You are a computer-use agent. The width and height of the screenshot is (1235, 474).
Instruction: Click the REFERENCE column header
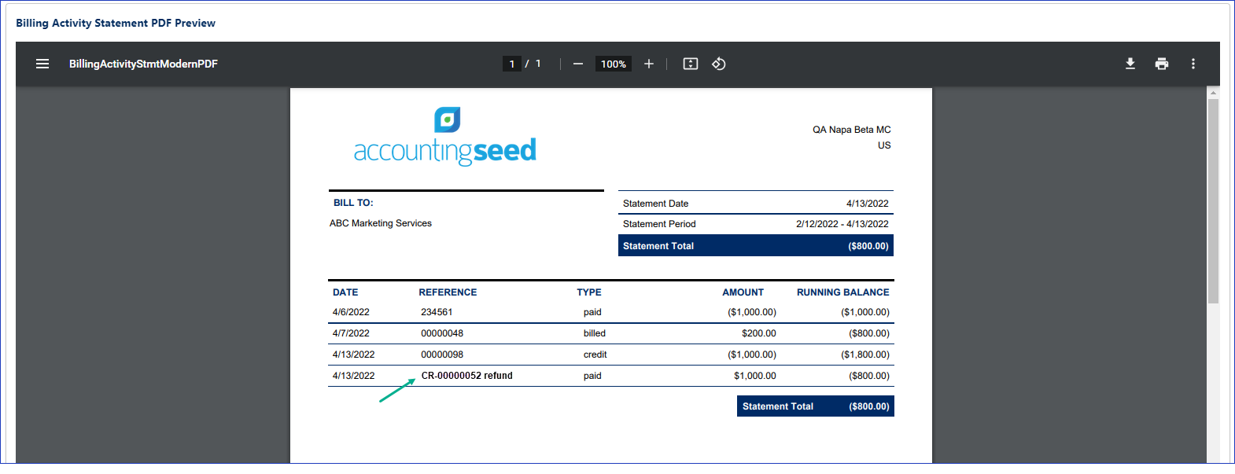(x=448, y=292)
